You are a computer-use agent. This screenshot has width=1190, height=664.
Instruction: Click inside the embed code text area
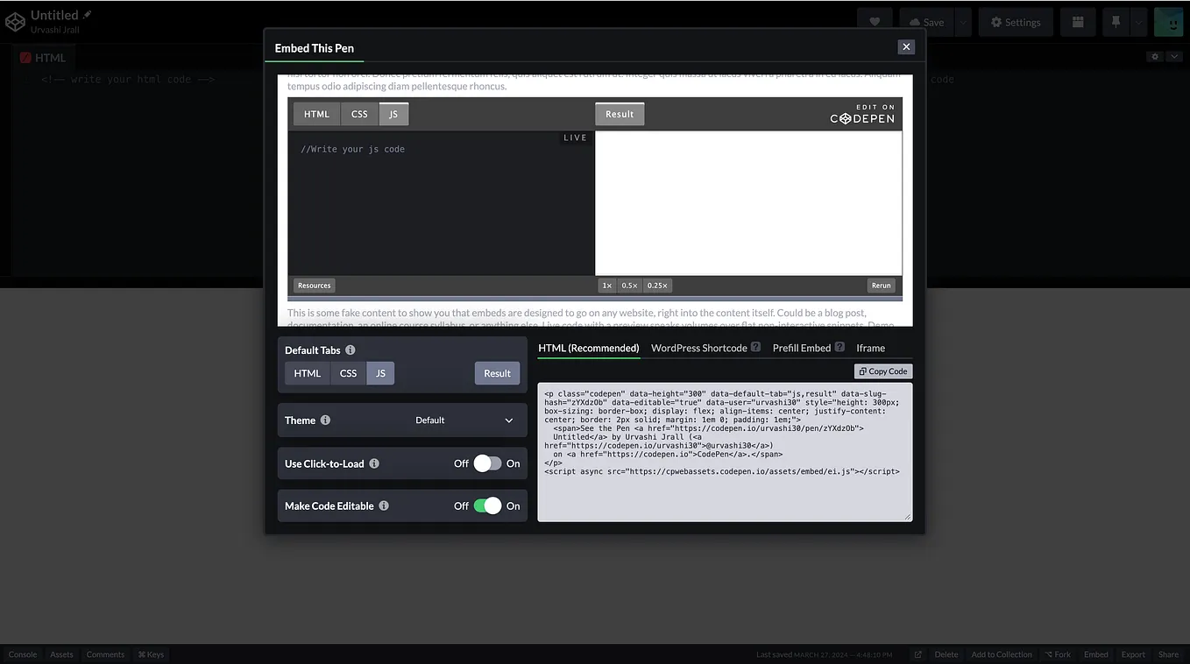[725, 453]
